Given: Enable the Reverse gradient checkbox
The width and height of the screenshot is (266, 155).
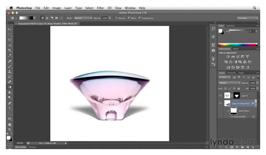Looking at the screenshot, I should coord(117,18).
